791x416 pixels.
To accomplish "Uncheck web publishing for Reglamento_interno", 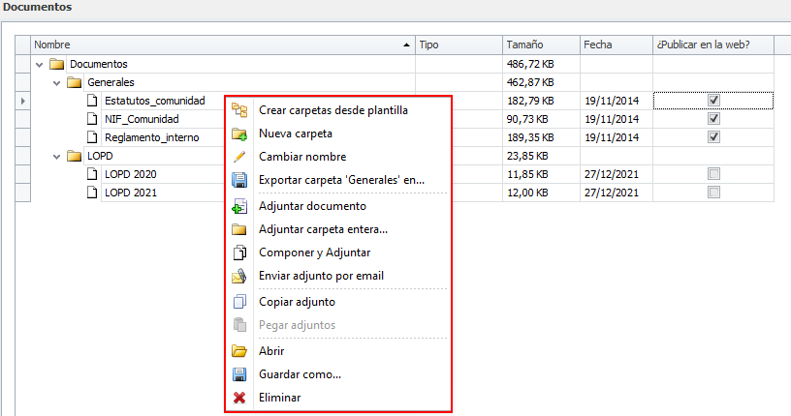I will (713, 137).
